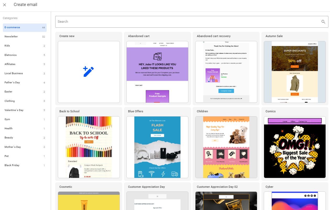Select the Black Friday category
The width and height of the screenshot is (330, 210).
tap(25, 165)
